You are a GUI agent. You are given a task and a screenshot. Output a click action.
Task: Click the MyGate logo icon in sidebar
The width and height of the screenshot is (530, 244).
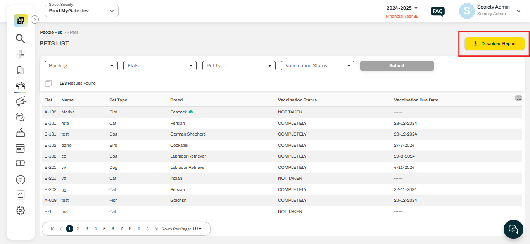click(21, 21)
